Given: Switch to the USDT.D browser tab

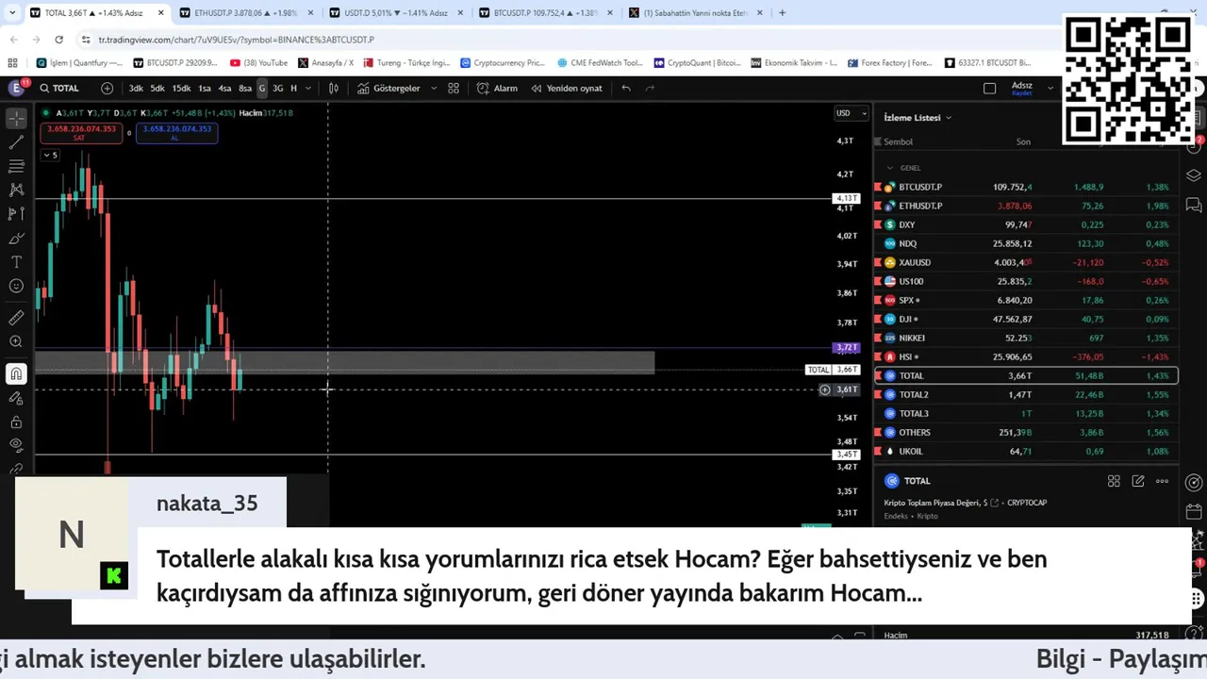Looking at the screenshot, I should point(394,13).
